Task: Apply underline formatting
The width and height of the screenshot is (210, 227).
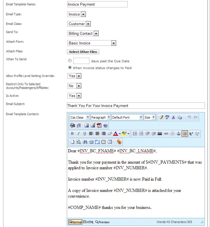Action: 85,134
